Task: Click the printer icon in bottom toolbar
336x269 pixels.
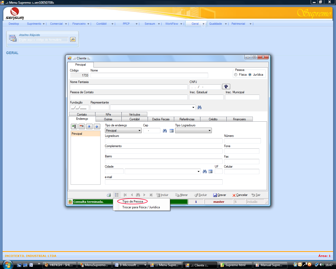Action: 109,195
